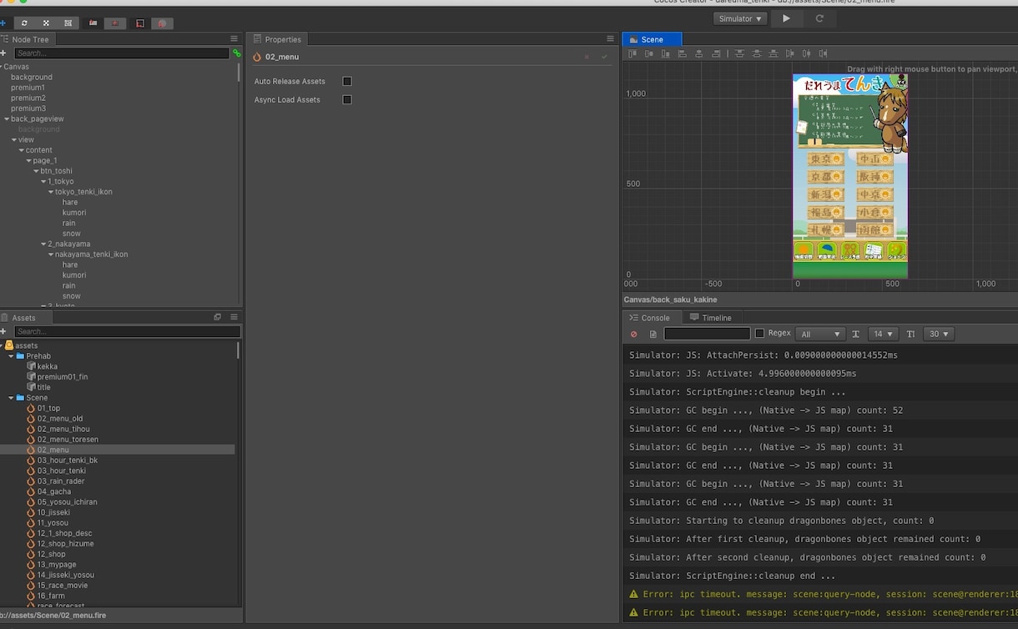The width and height of the screenshot is (1018, 629).
Task: Click the scene preview thumbnail in viewport
Action: (850, 176)
